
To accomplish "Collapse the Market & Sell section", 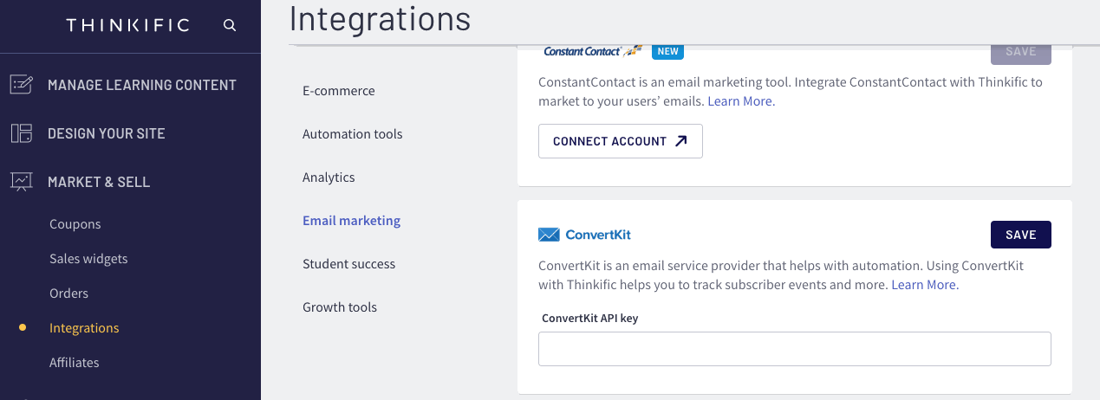I will (99, 182).
